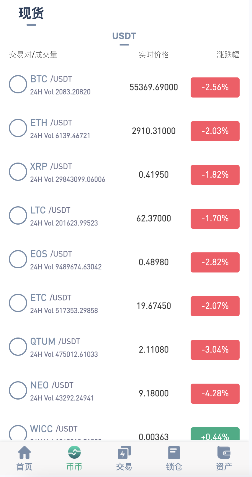Open the 锁仓 lock-up icon

click(174, 452)
